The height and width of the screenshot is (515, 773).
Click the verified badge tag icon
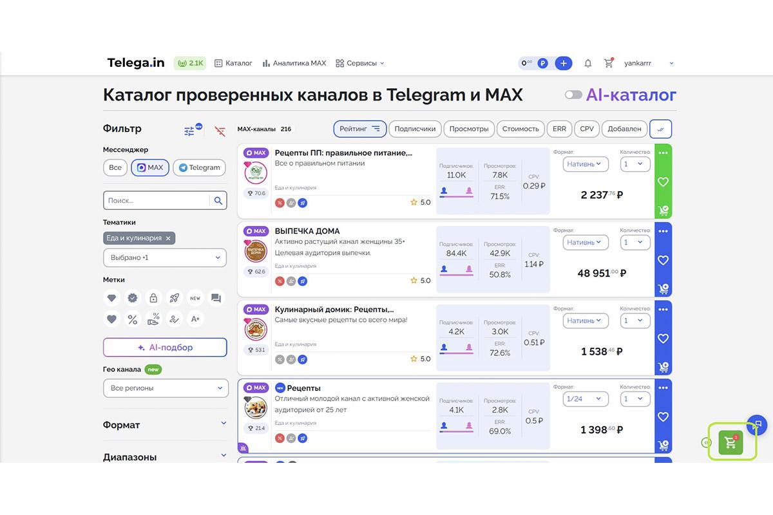pyautogui.click(x=133, y=298)
